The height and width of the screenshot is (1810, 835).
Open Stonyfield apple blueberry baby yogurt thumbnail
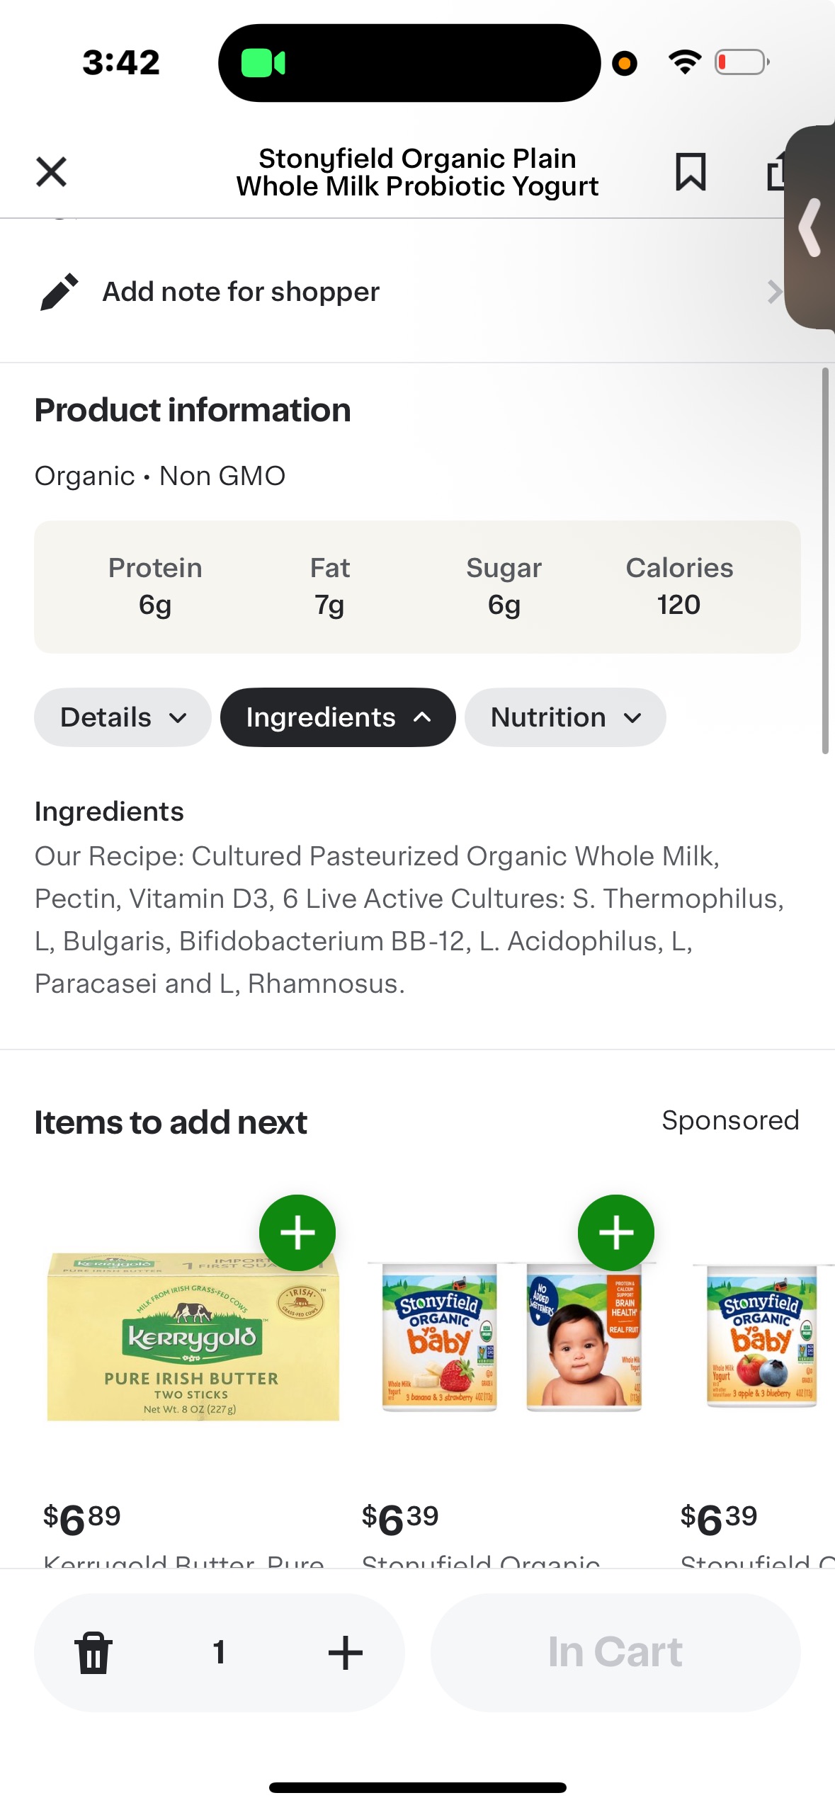pos(761,1337)
